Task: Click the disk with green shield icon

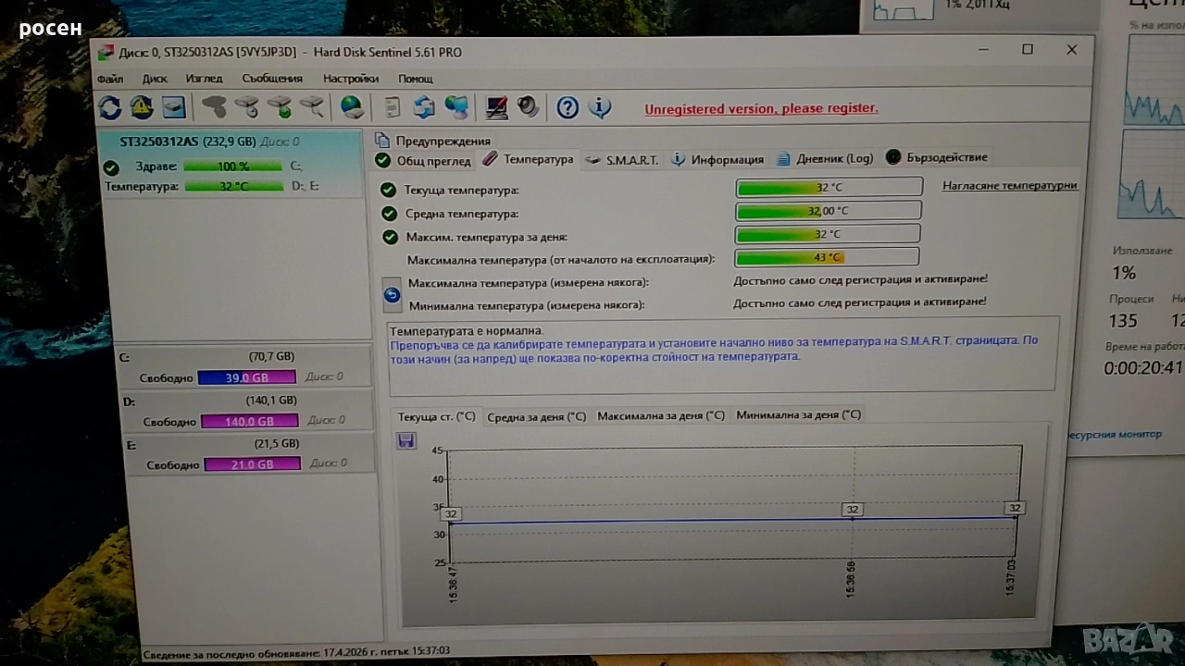Action: pos(280,107)
